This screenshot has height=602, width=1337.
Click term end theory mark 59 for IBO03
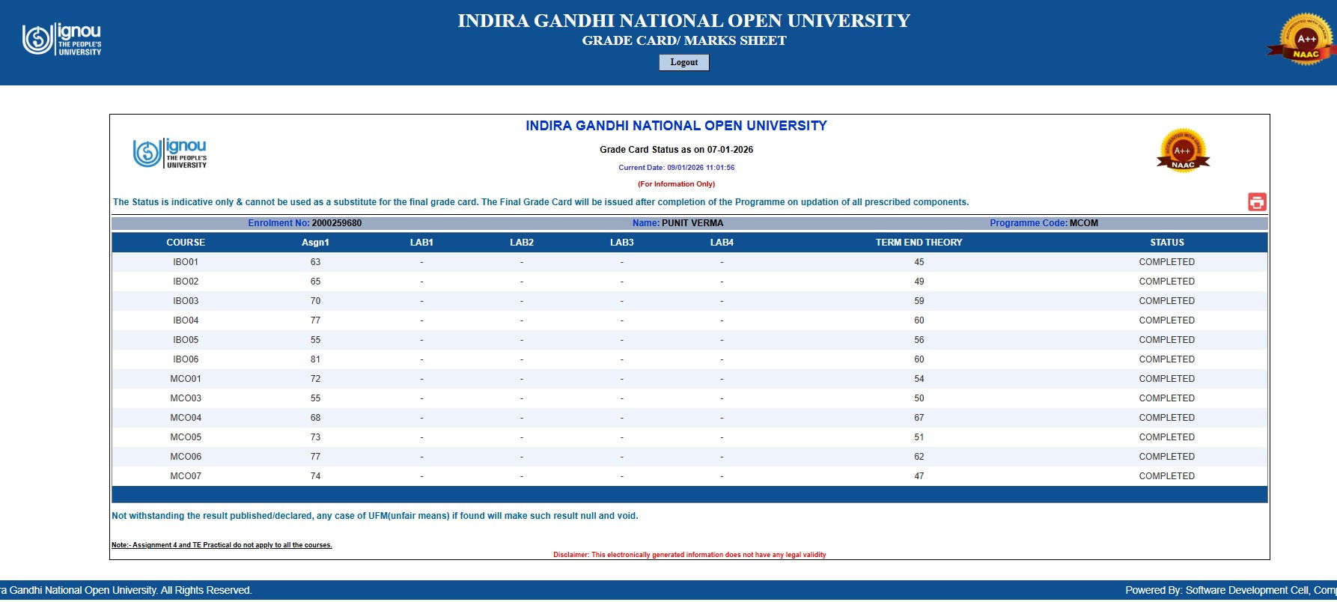coord(919,301)
